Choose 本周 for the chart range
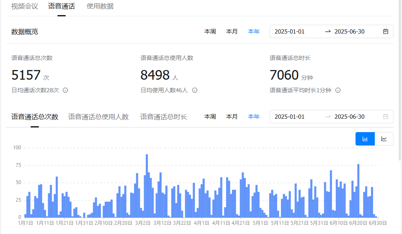The width and height of the screenshot is (402, 234). (x=210, y=117)
